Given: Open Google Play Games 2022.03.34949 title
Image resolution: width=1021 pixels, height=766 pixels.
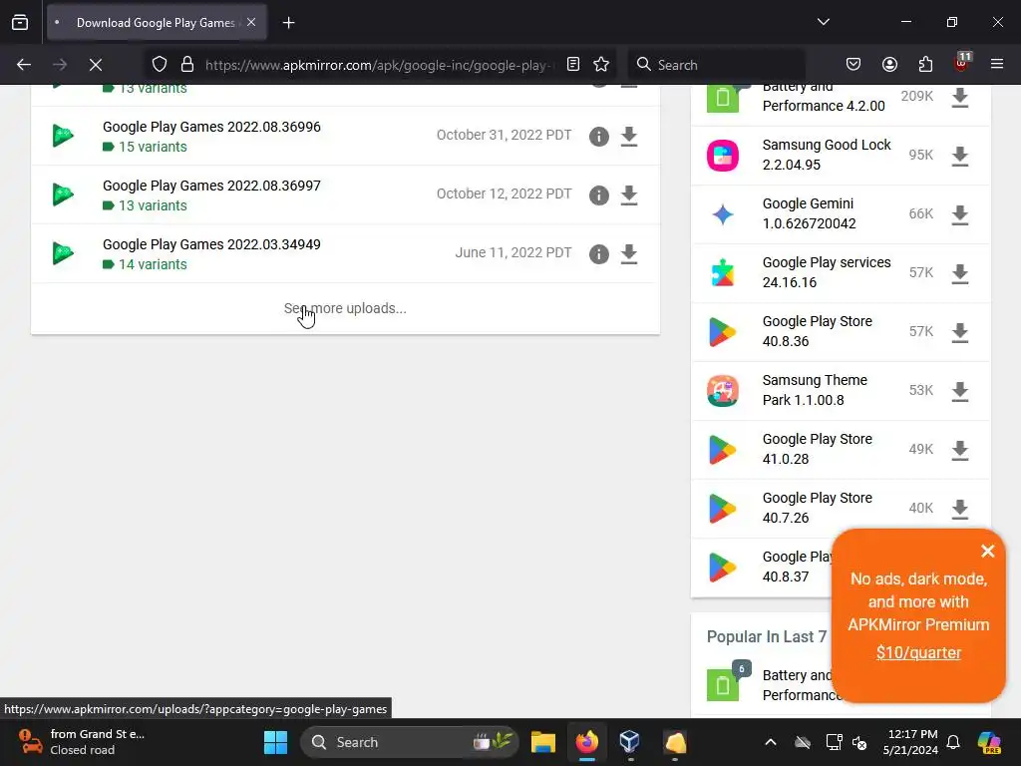Looking at the screenshot, I should 211,244.
